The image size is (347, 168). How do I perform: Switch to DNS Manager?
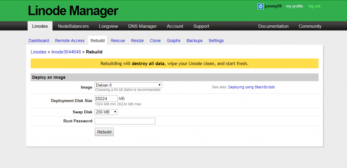pyautogui.click(x=142, y=26)
